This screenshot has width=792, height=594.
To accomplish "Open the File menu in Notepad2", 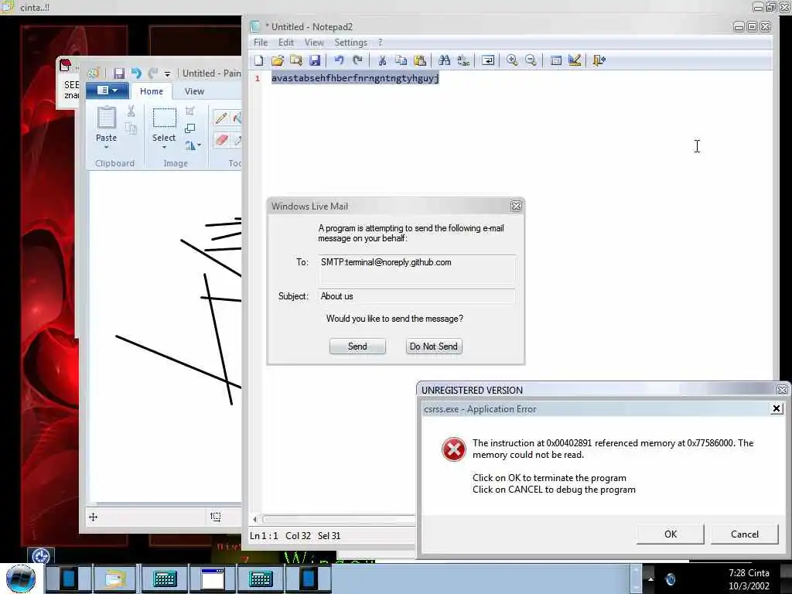I will pos(261,43).
